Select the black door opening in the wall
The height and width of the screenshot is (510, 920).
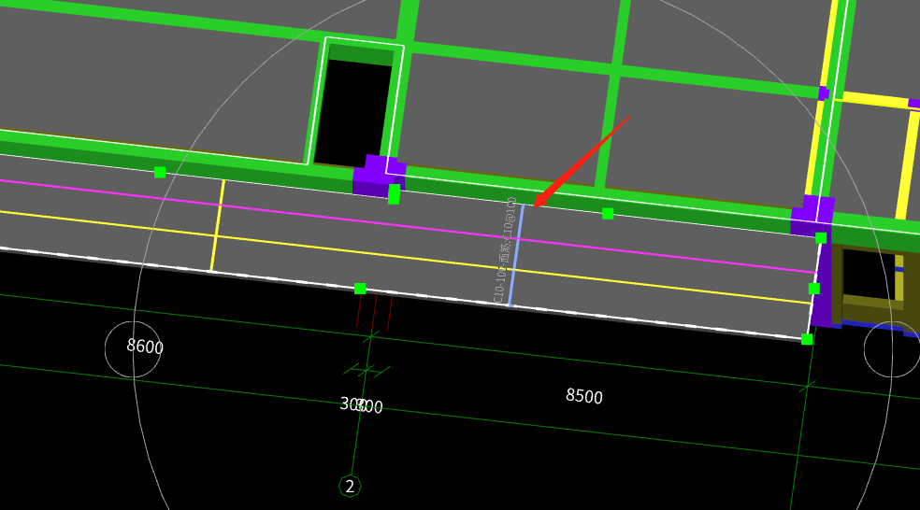(353, 110)
